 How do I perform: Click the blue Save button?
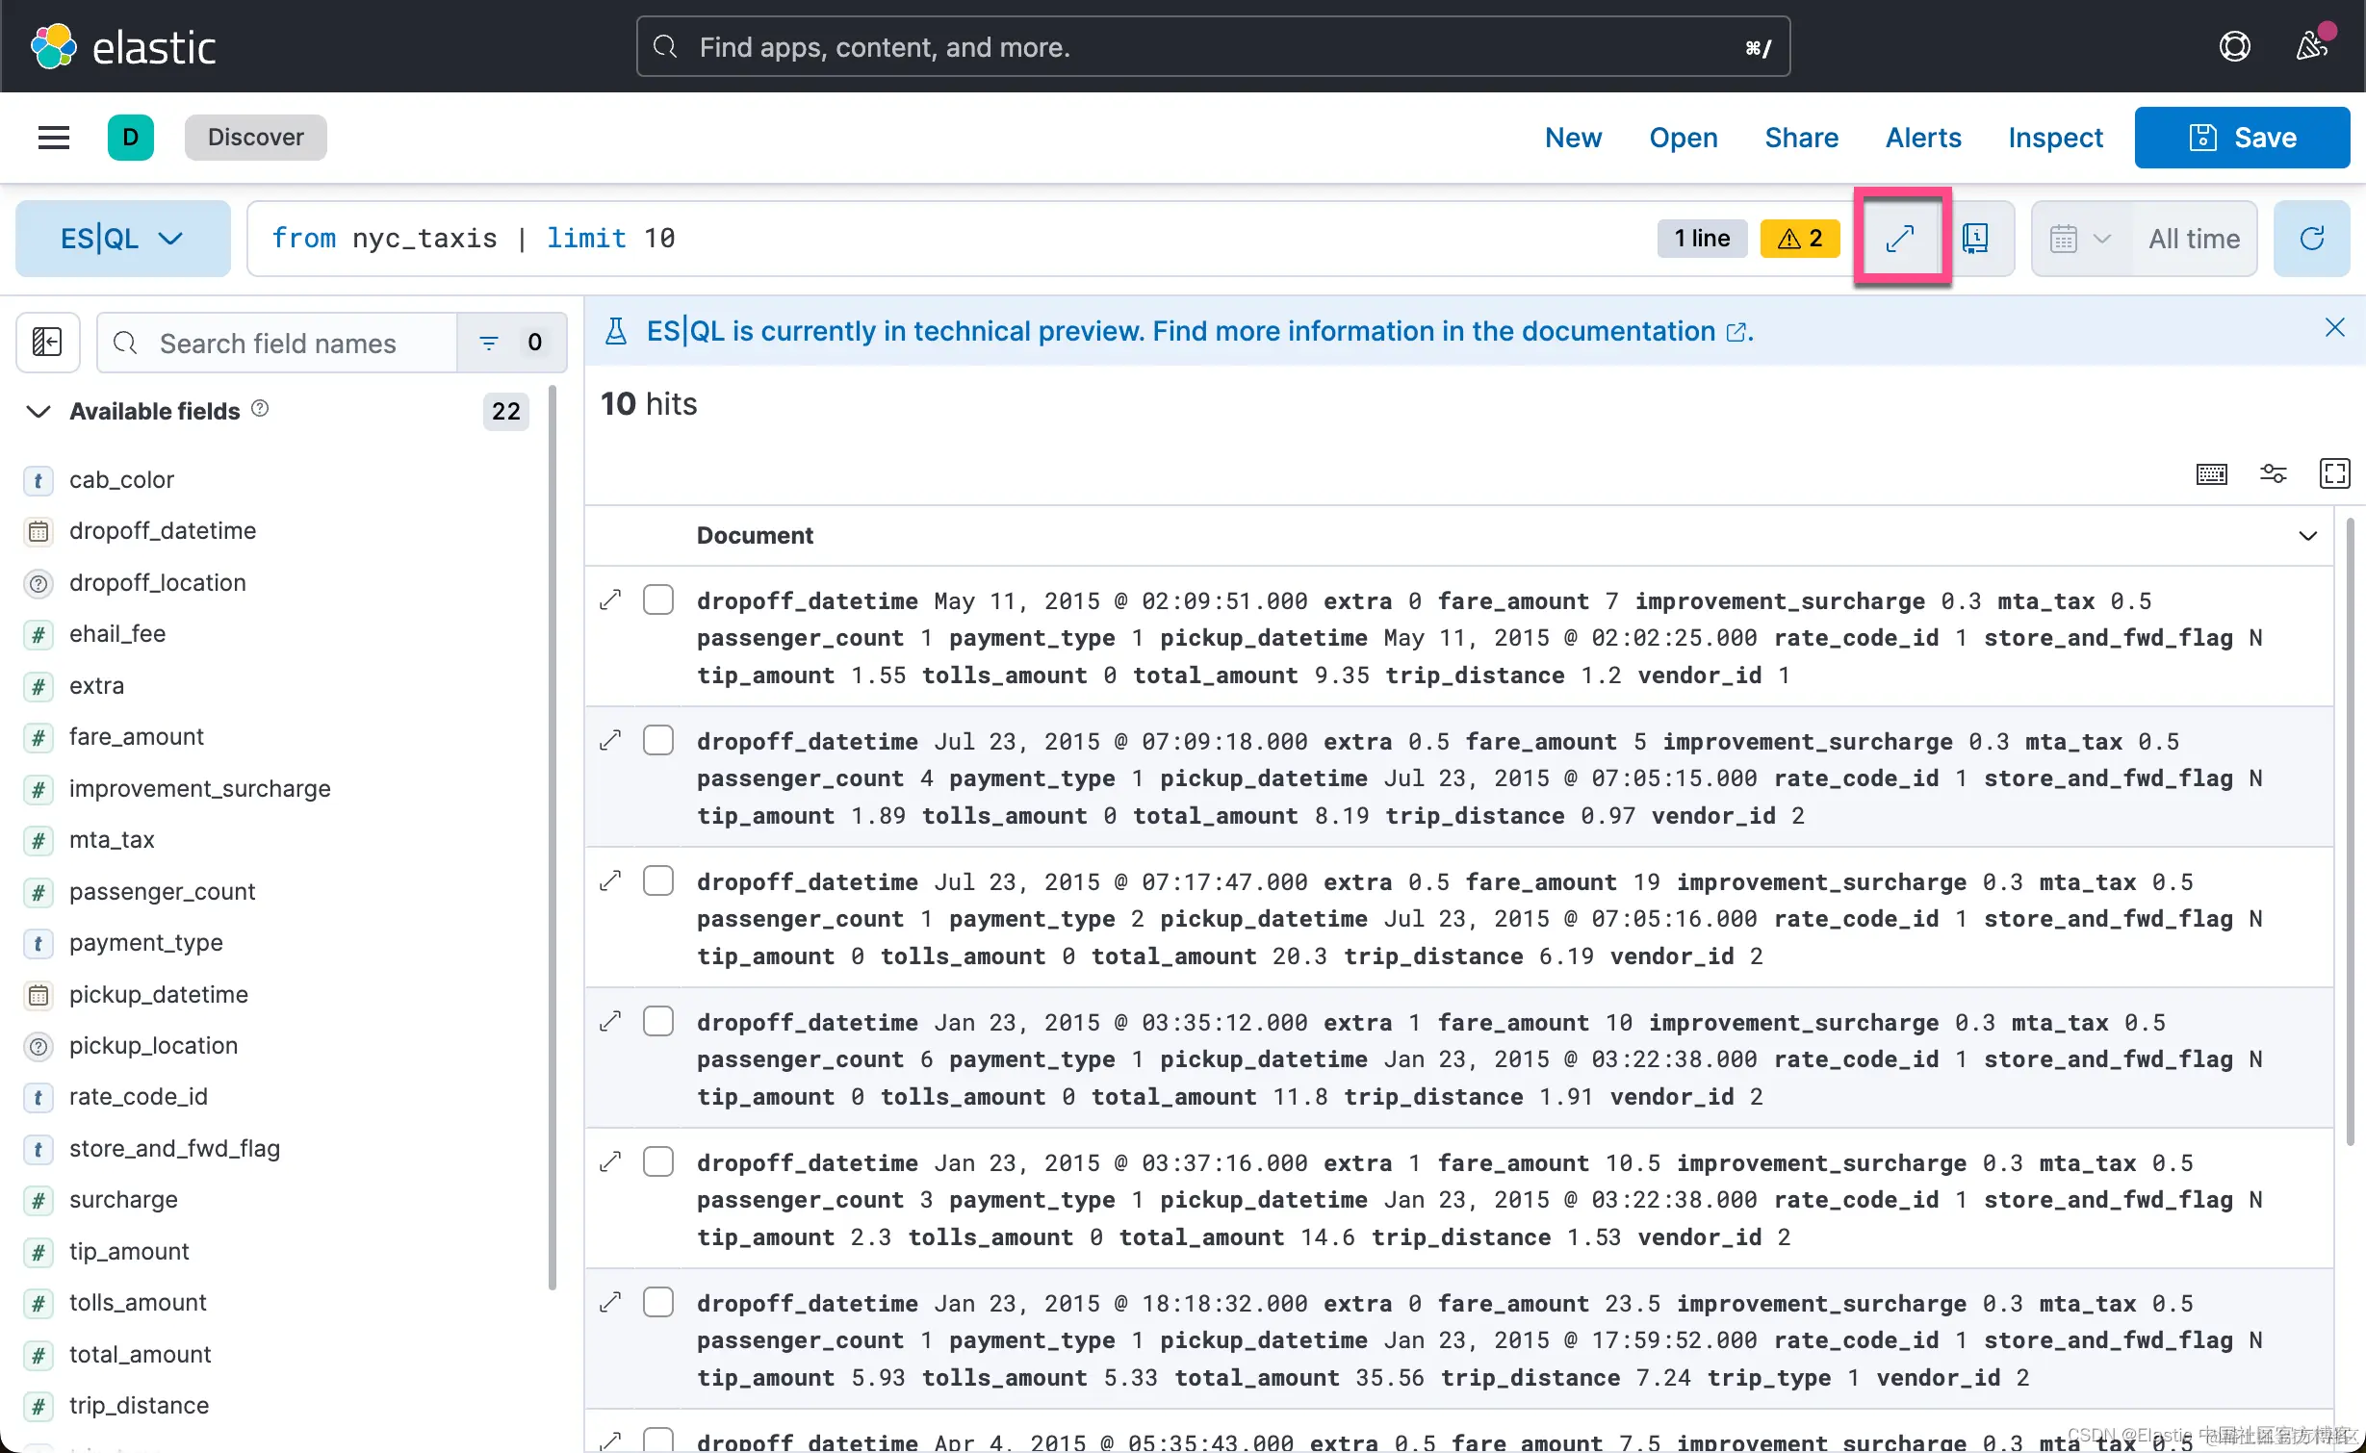[2242, 138]
